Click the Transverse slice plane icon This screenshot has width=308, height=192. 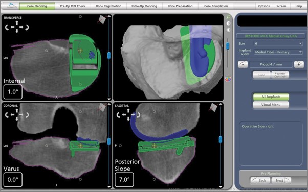pyautogui.click(x=102, y=19)
